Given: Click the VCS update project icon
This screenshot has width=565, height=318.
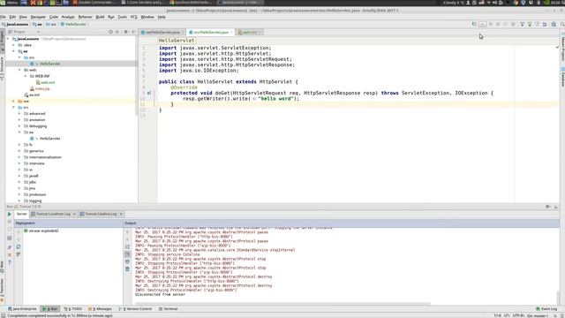Looking at the screenshot, I should pyautogui.click(x=522, y=24).
